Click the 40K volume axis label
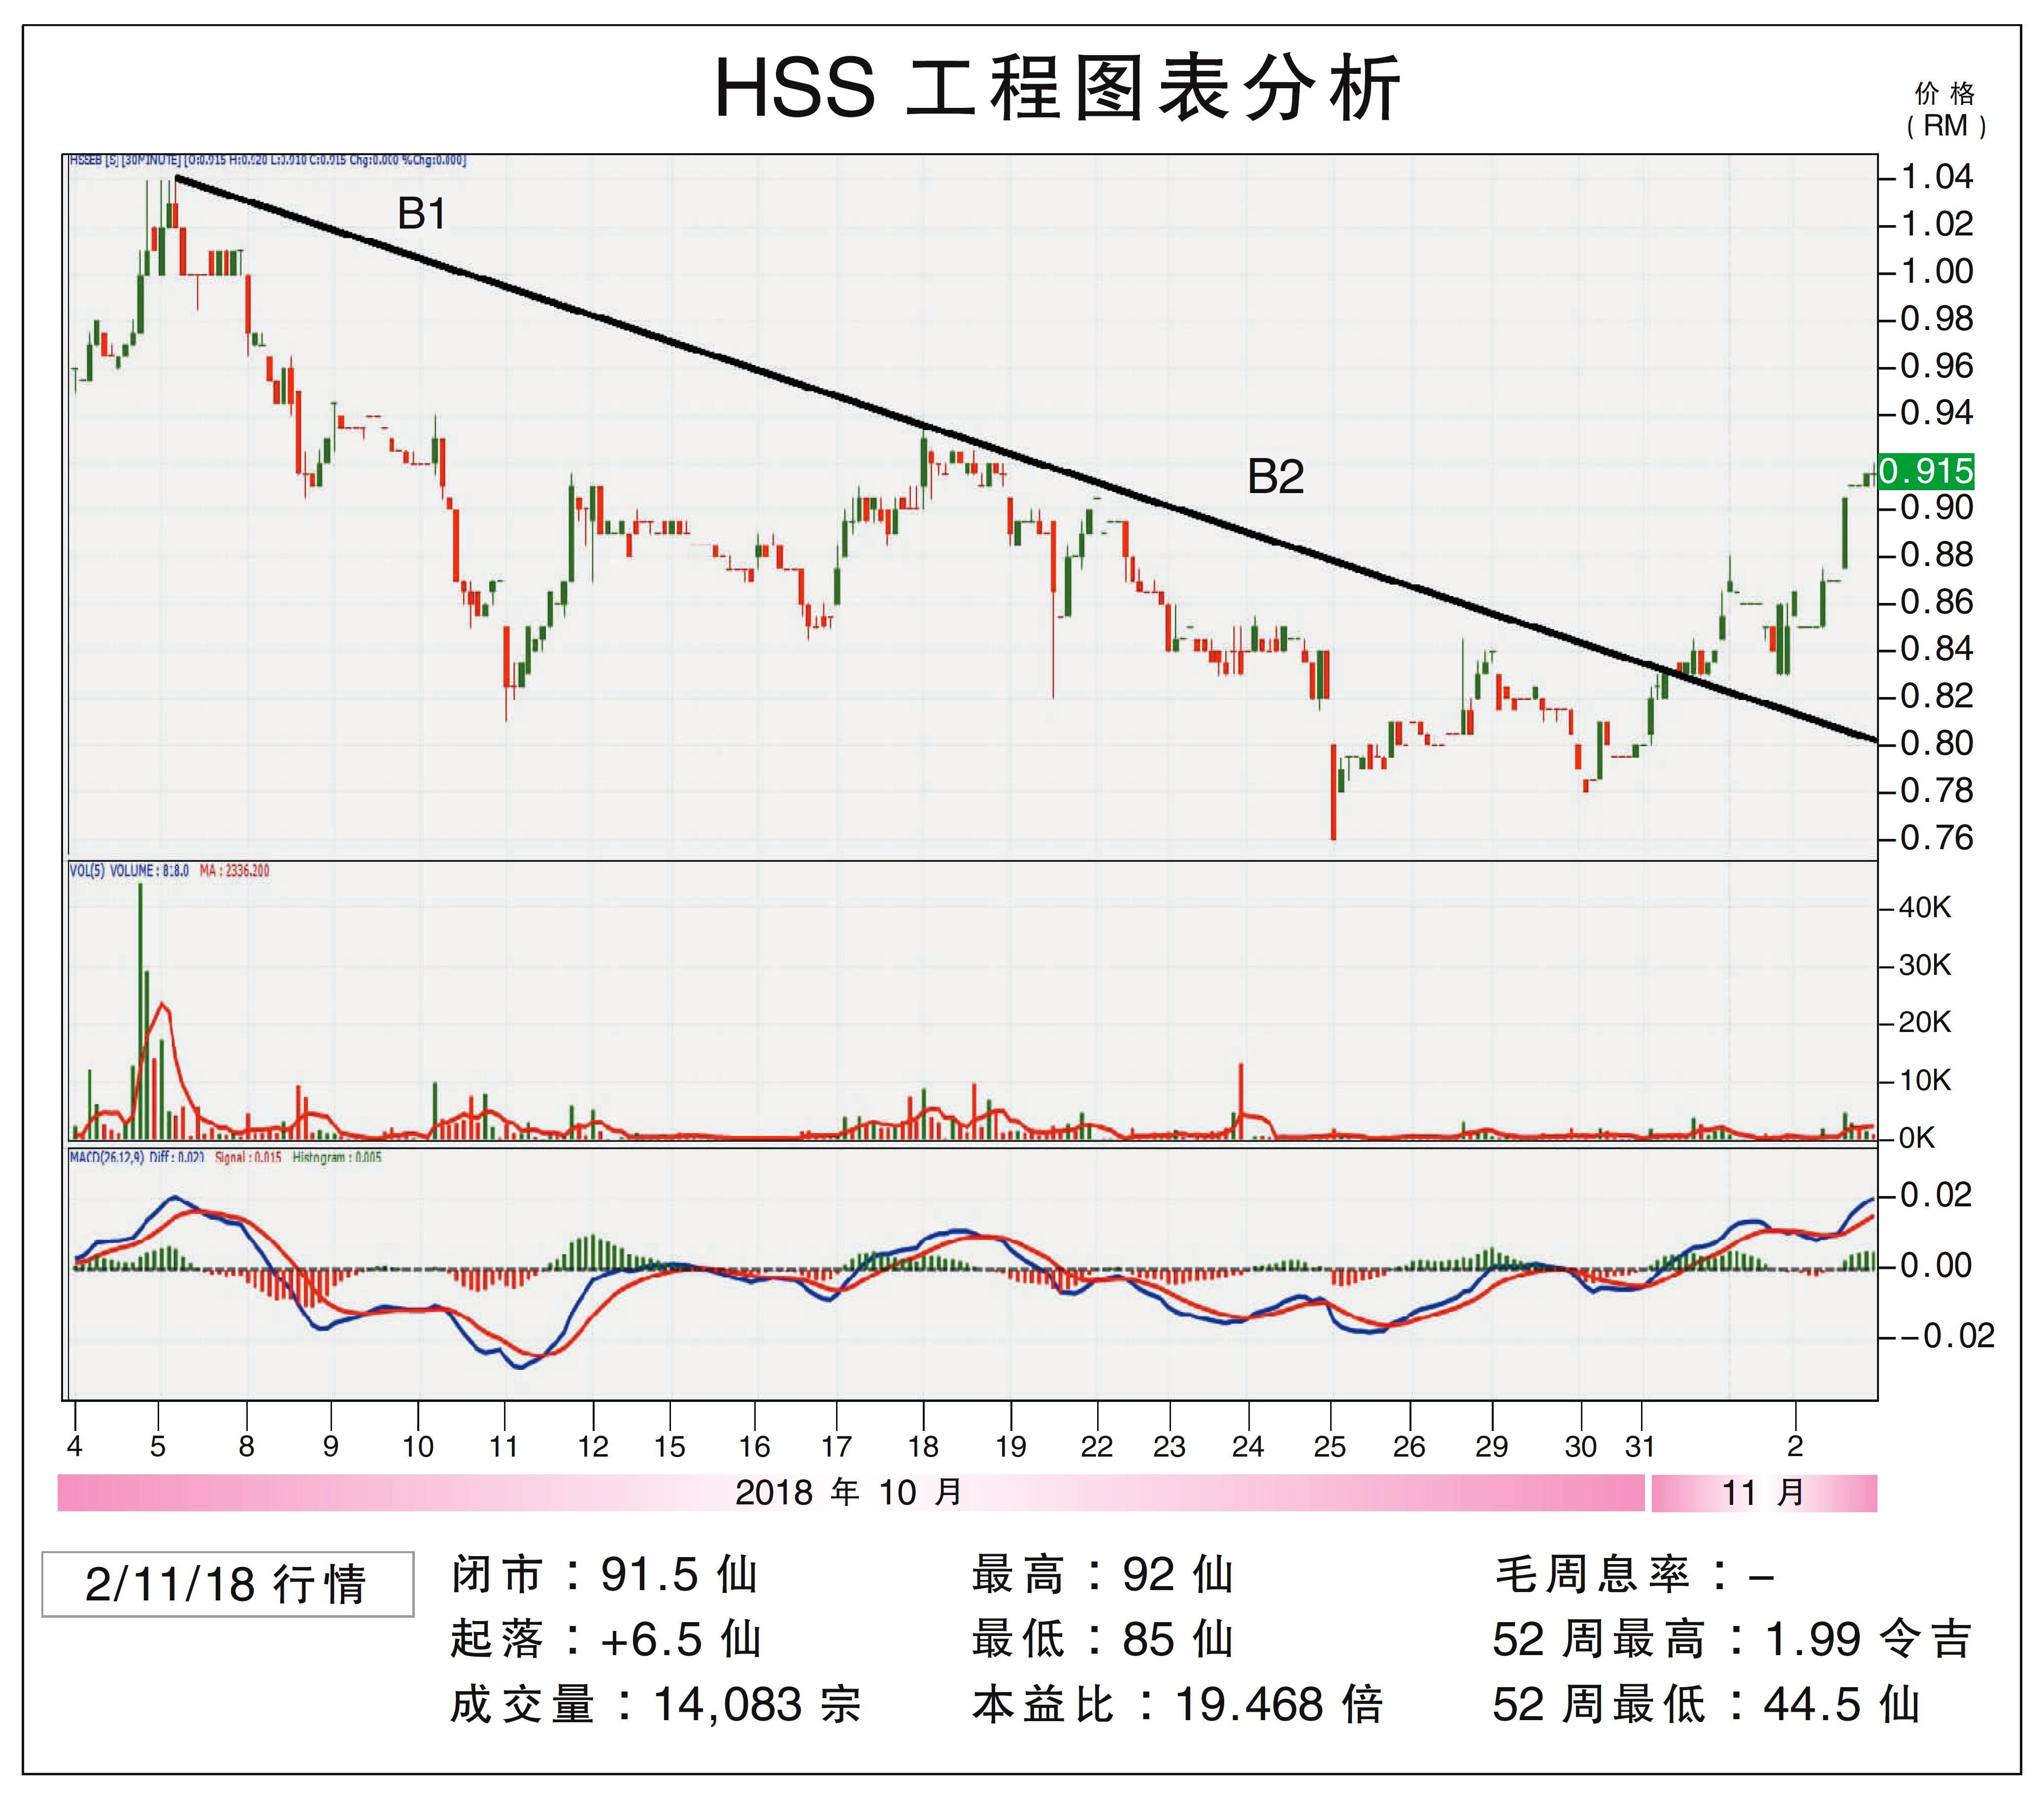The width and height of the screenshot is (2044, 1796). [x=1925, y=907]
